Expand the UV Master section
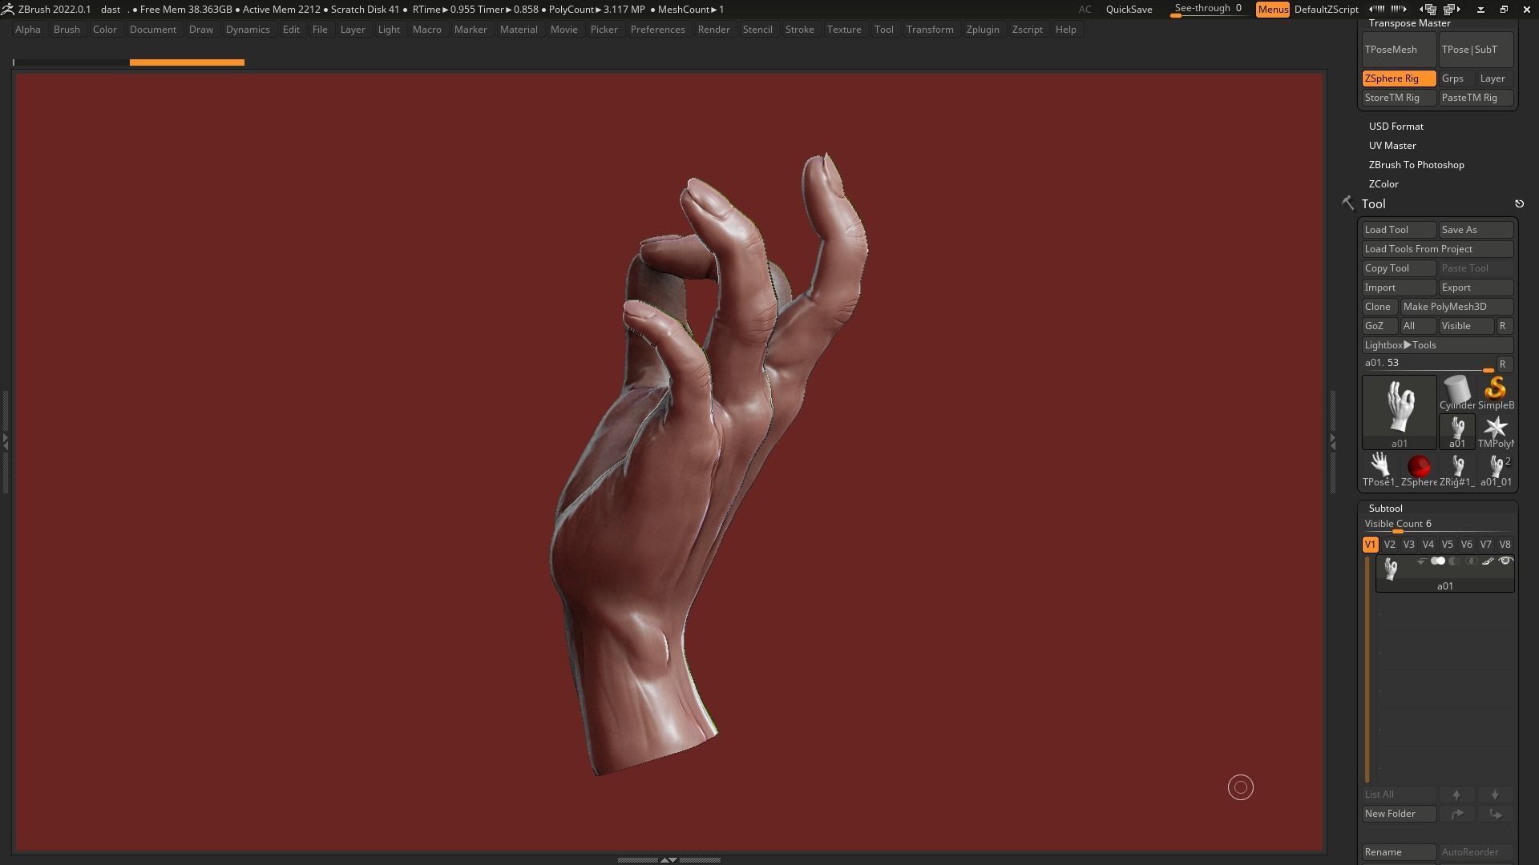The image size is (1539, 865). coord(1392,146)
